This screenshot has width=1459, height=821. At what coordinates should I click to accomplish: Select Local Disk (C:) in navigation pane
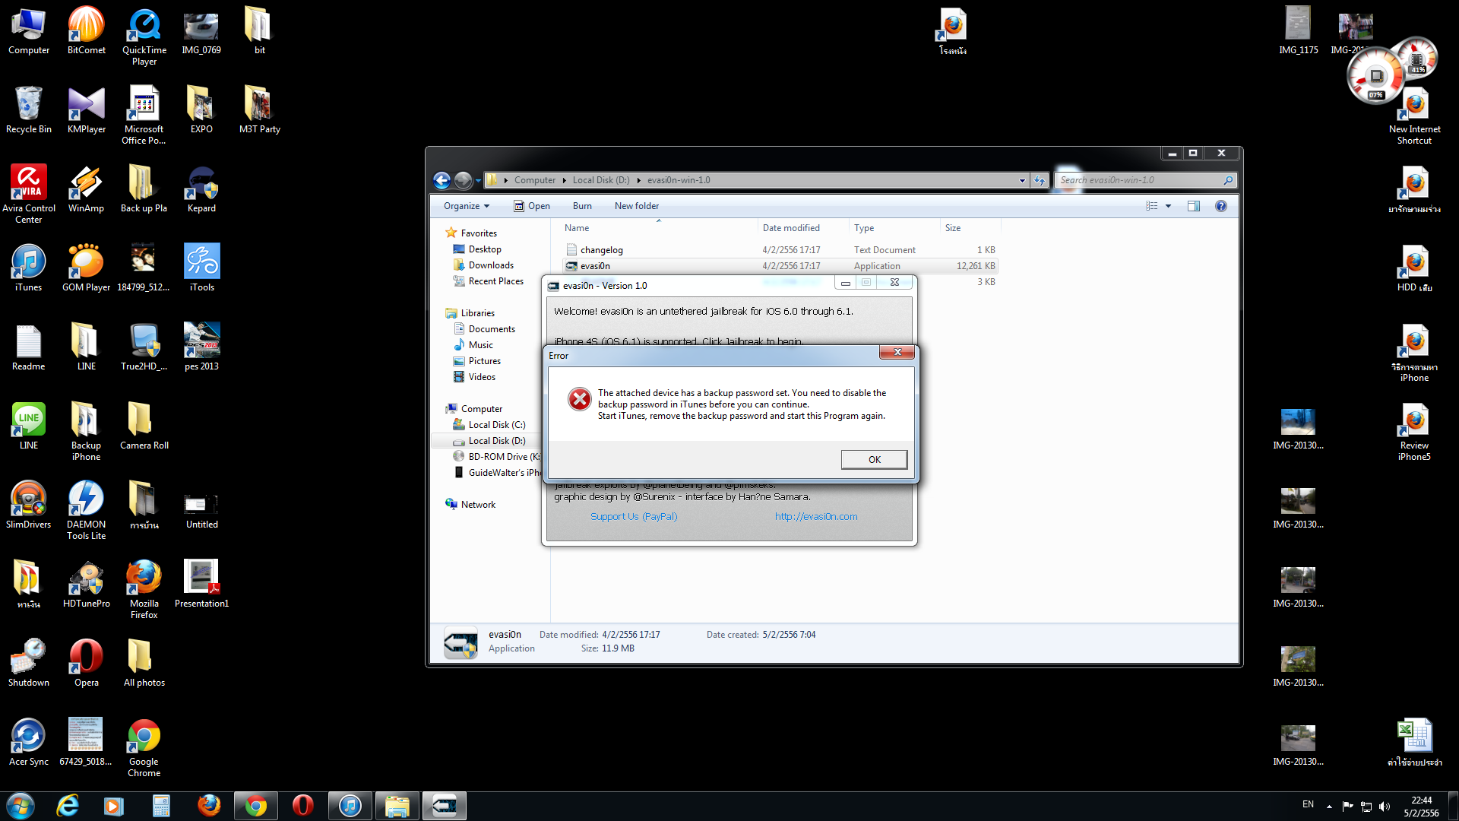(x=496, y=425)
